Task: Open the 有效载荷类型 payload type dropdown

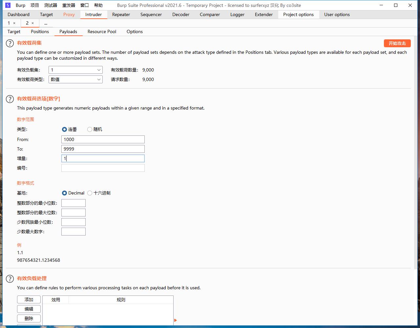Action: (x=75, y=79)
